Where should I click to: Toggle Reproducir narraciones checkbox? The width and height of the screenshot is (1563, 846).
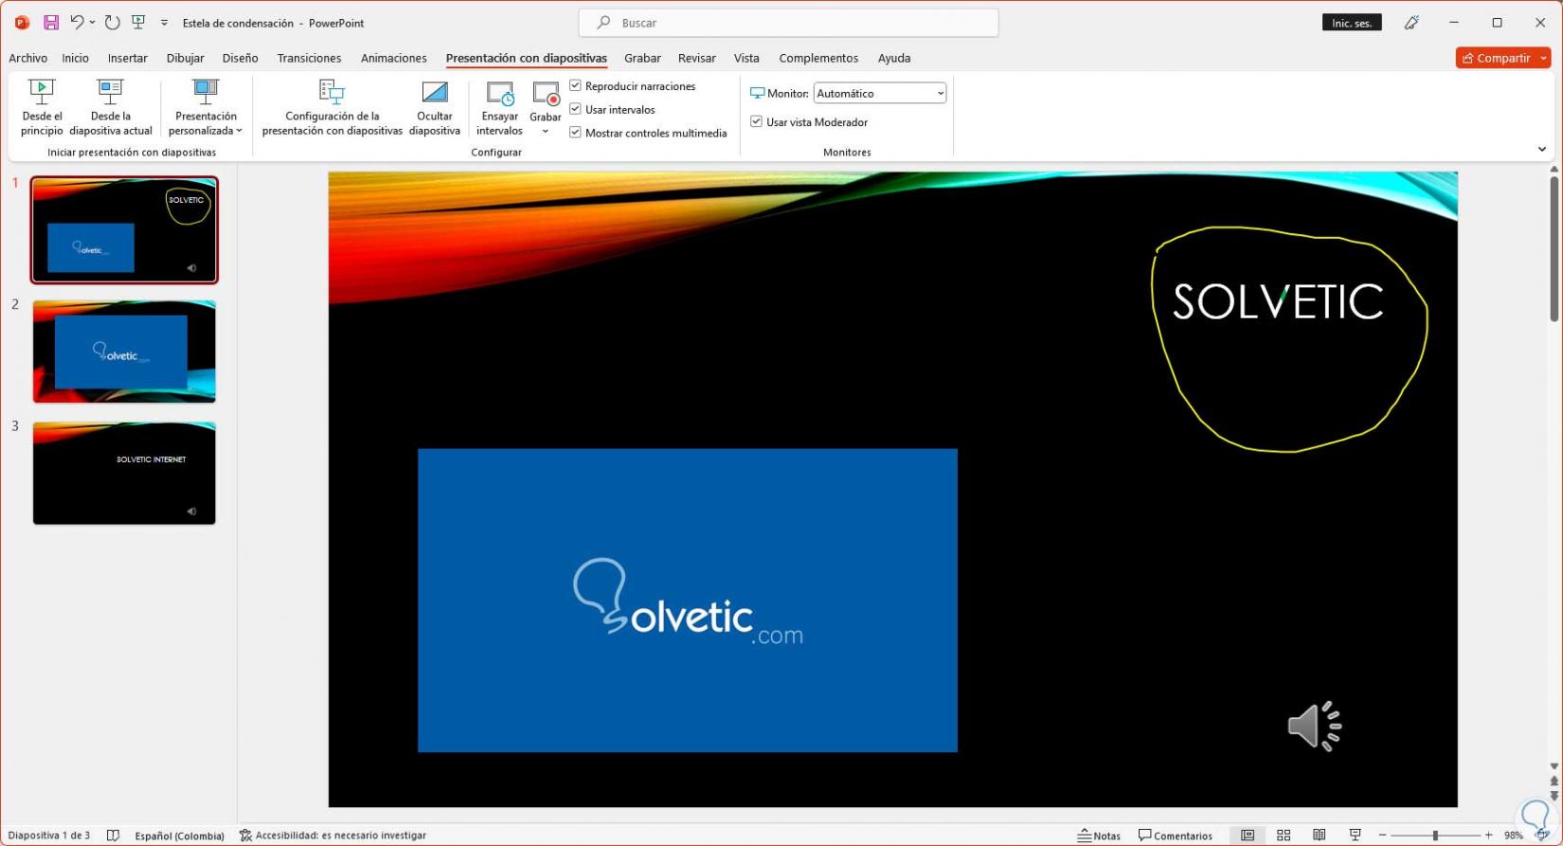575,85
